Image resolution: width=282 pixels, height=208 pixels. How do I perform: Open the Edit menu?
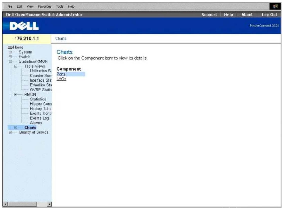19,7
